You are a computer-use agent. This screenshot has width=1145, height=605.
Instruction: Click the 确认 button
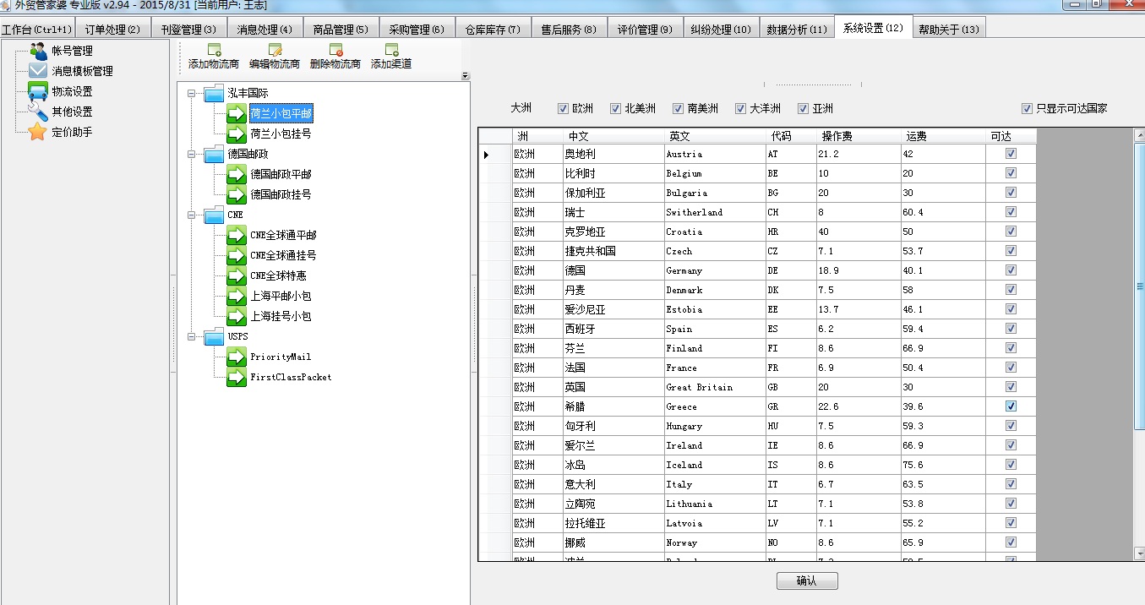pyautogui.click(x=807, y=580)
